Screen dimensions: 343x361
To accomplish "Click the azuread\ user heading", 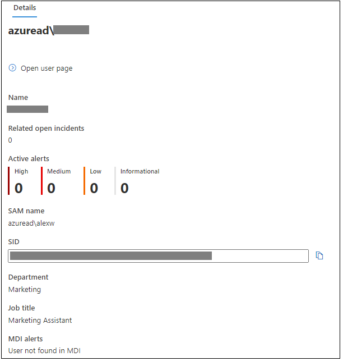I will tap(49, 31).
